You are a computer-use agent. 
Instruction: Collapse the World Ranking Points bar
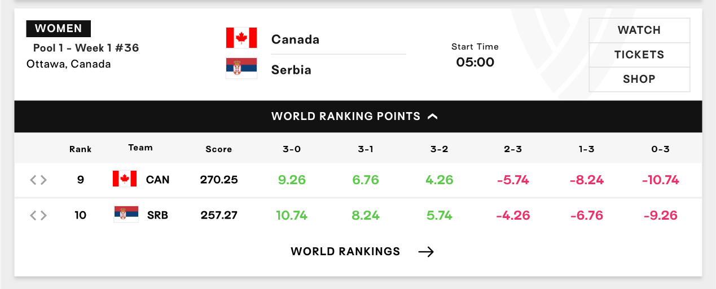tap(358, 117)
